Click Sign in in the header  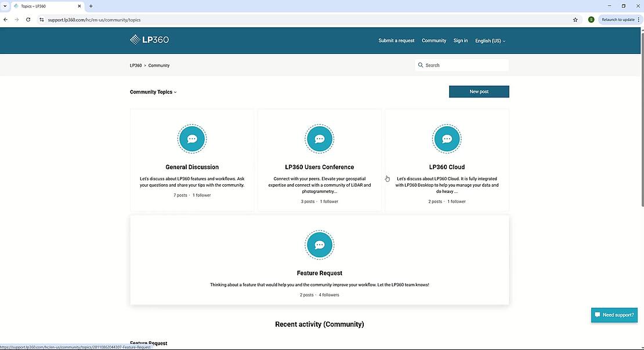pyautogui.click(x=461, y=41)
